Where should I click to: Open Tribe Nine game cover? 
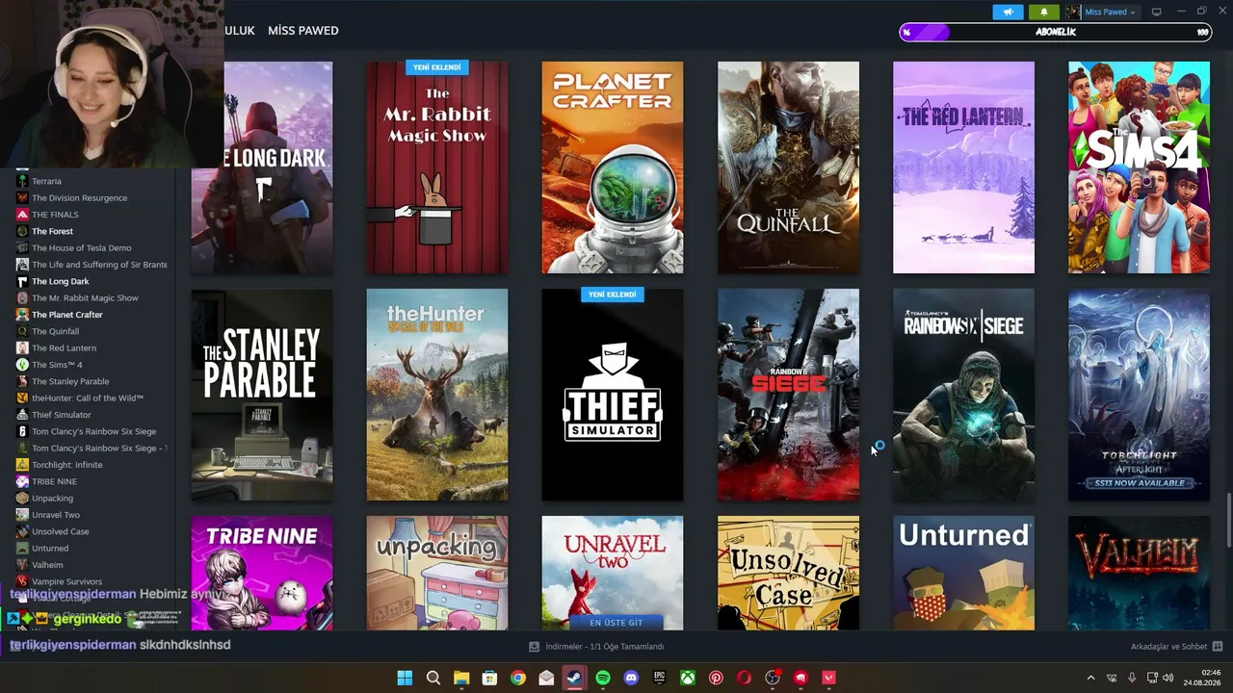tap(262, 574)
